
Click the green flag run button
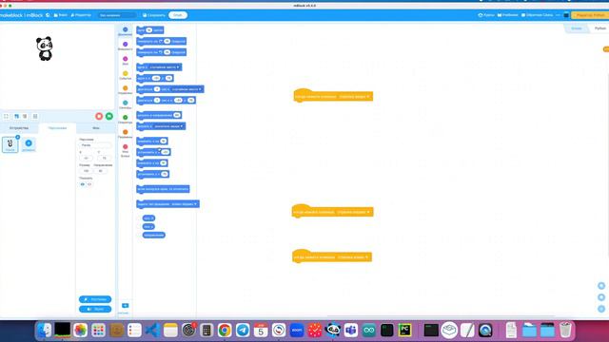pos(109,116)
